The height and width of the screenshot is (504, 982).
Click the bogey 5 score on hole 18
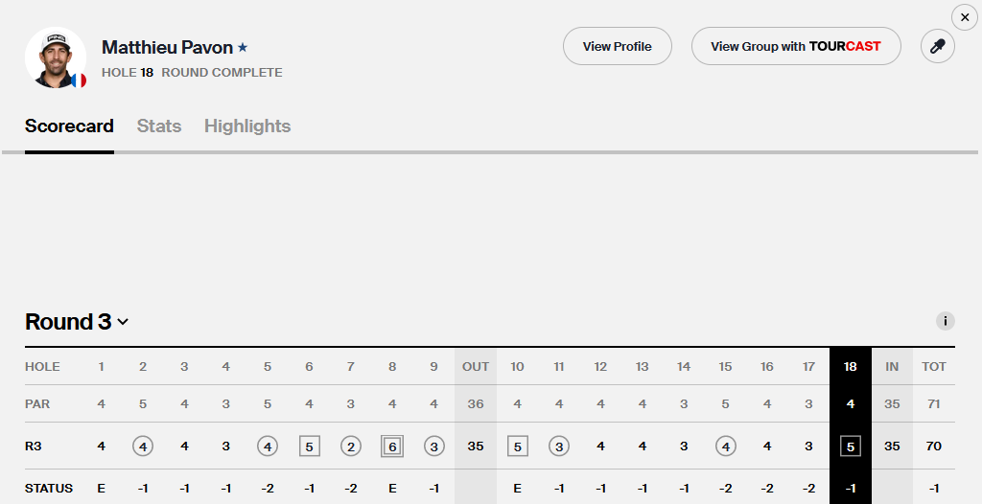tap(850, 446)
